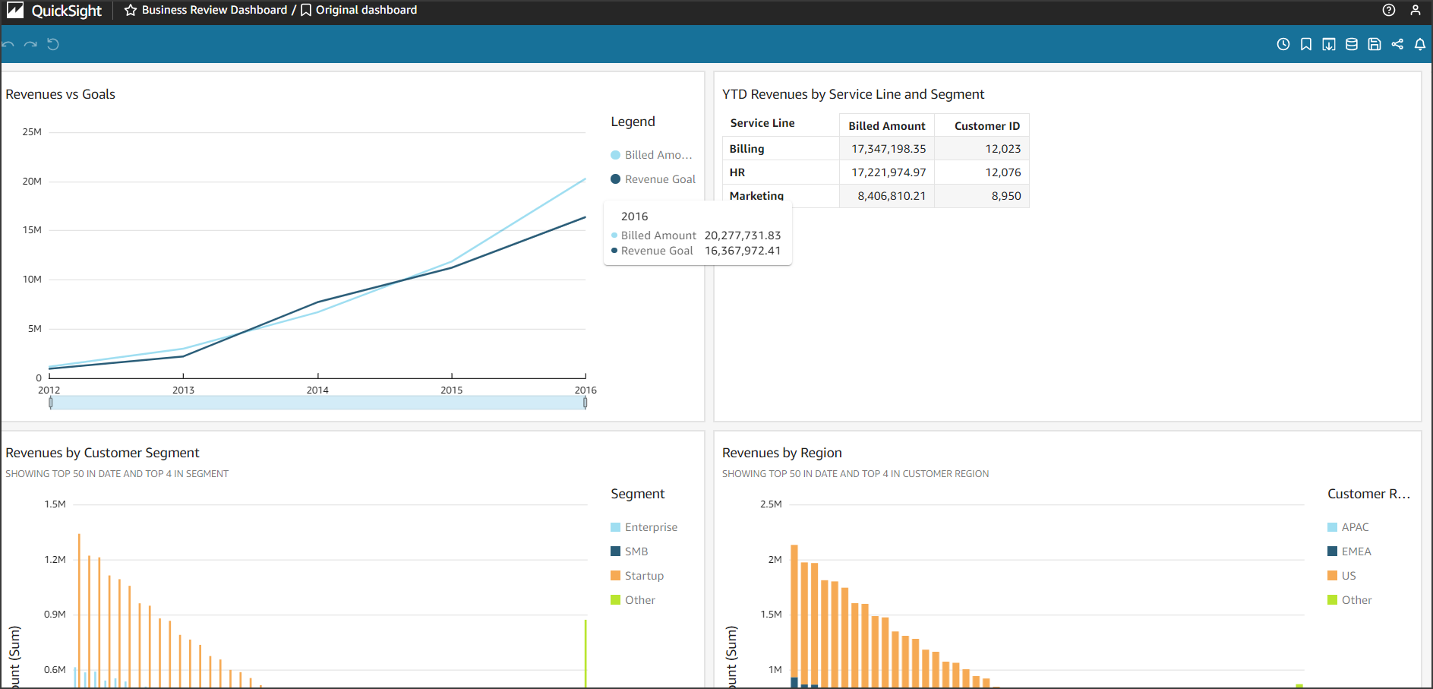
Task: Click right handle of date range slider
Action: pos(586,403)
